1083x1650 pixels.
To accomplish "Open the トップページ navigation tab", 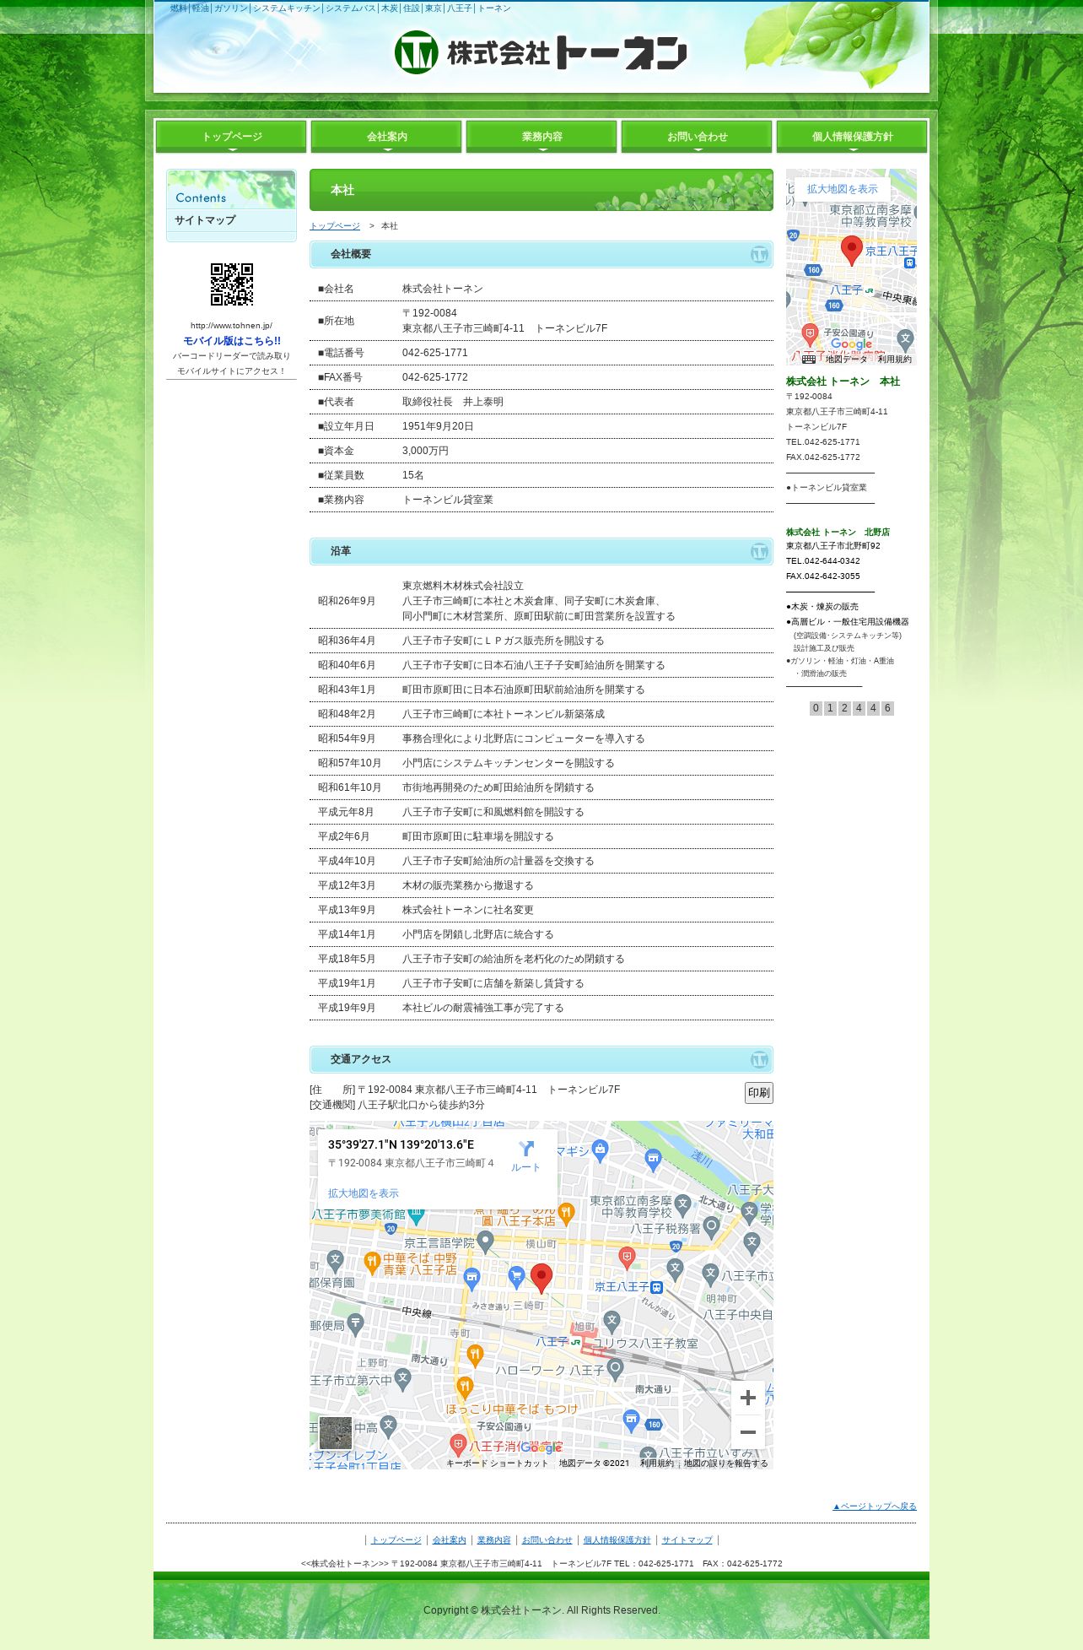I will pos(231,137).
